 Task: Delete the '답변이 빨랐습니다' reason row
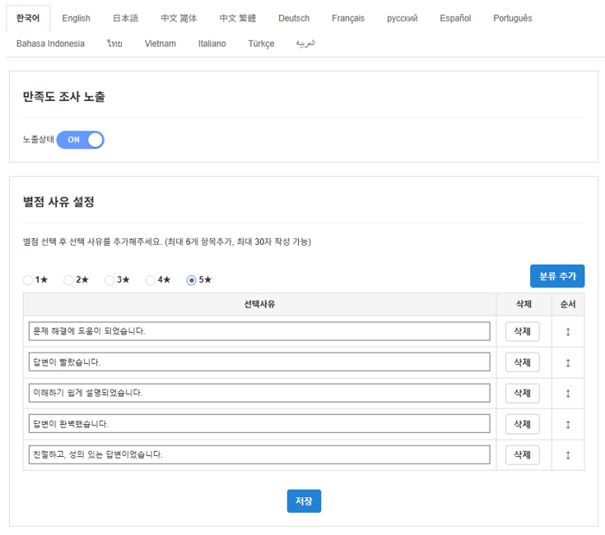coord(522,362)
